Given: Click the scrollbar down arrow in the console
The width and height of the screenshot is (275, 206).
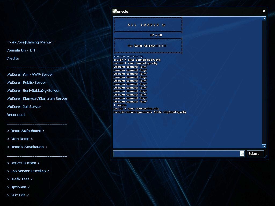Looking at the screenshot, I should (x=264, y=146).
